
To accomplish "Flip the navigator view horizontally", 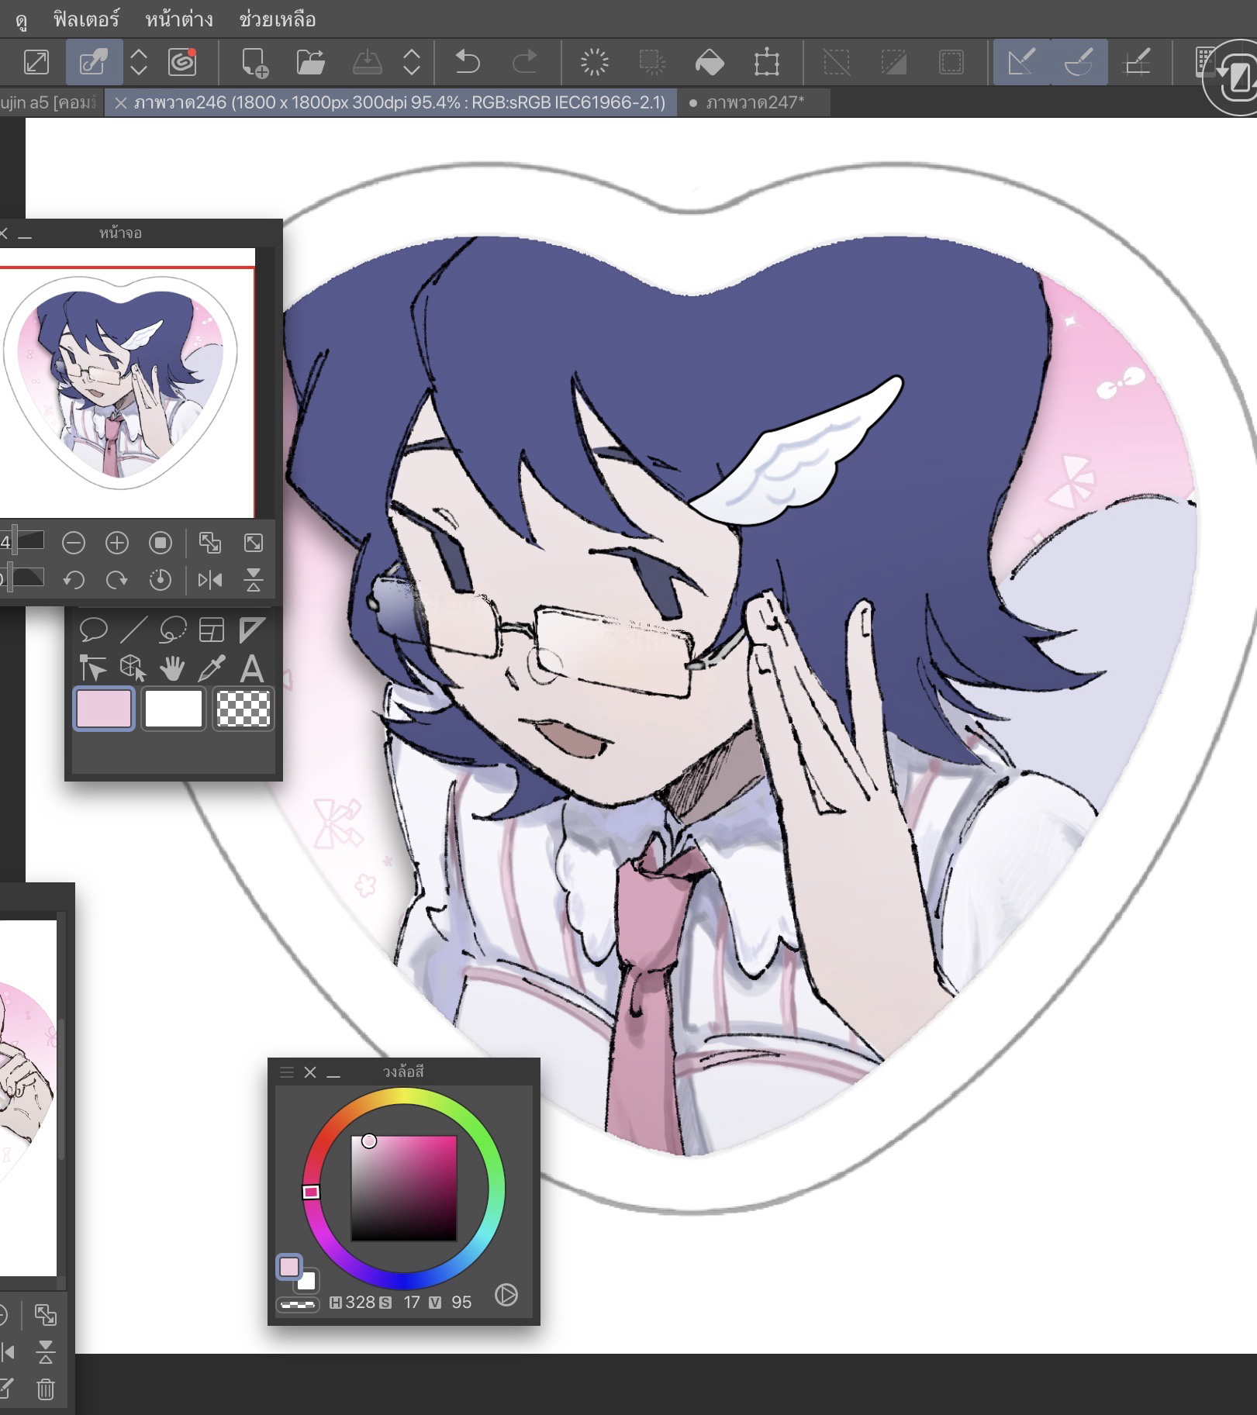I will coord(209,580).
